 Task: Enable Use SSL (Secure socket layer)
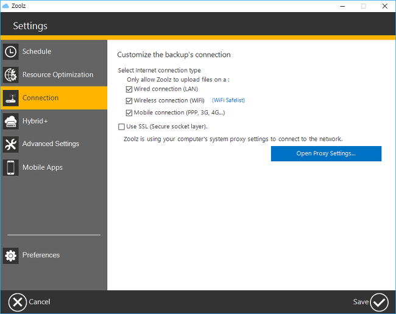pos(121,127)
